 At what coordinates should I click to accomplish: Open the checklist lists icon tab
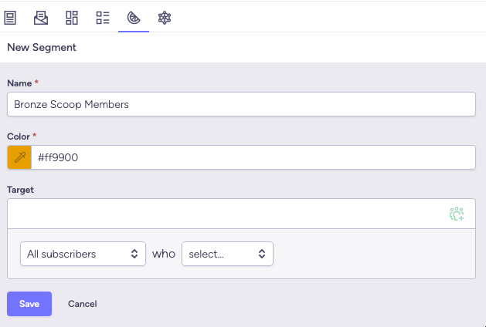click(x=102, y=17)
